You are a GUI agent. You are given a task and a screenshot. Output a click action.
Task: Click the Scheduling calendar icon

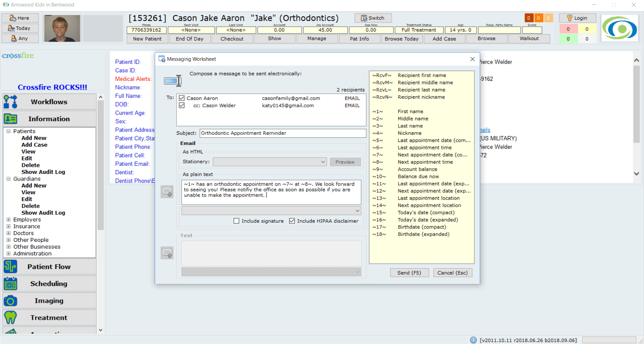click(x=11, y=283)
